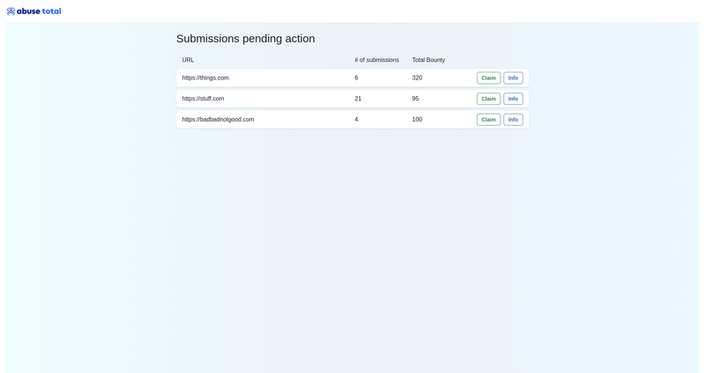Click the 320 bounty value
Viewport: 705px width, 373px height.
click(x=417, y=78)
